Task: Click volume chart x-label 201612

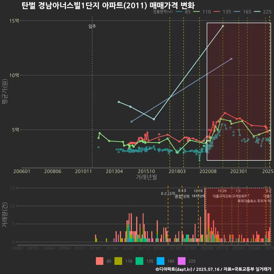Action: [159, 248]
